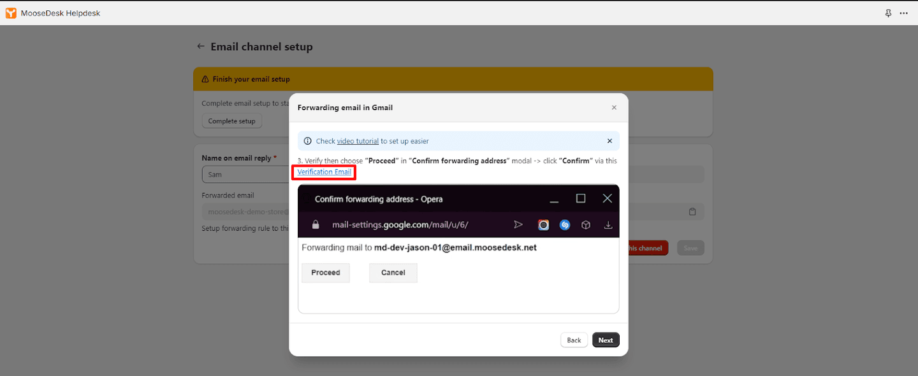Viewport: 918px width, 376px height.
Task: Click the disabled Save button
Action: point(690,248)
